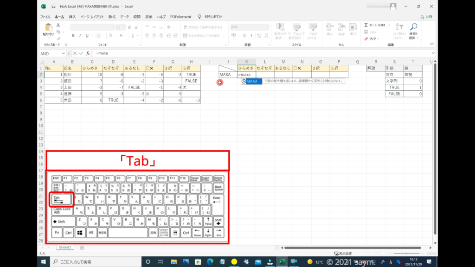
Task: Open the 挿入 (Insert) ribbon tab
Action: (72, 17)
